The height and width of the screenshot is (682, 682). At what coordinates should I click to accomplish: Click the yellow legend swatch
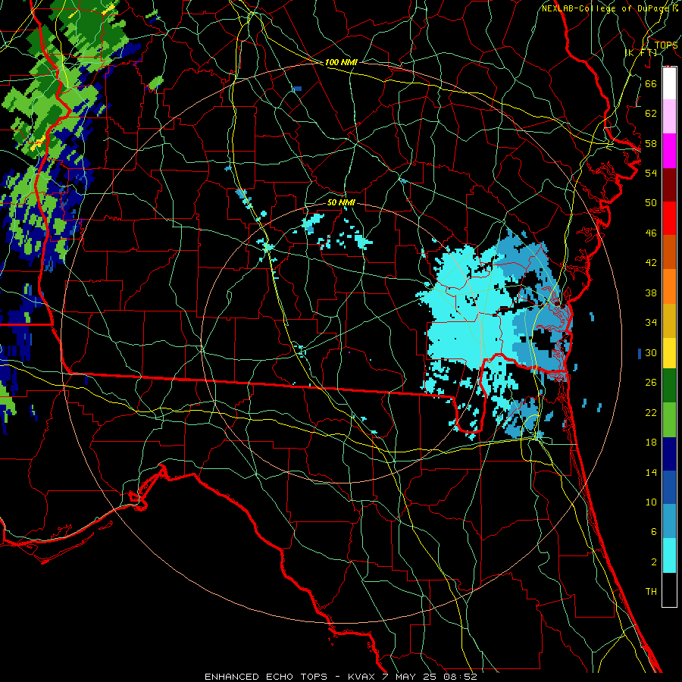[669, 353]
